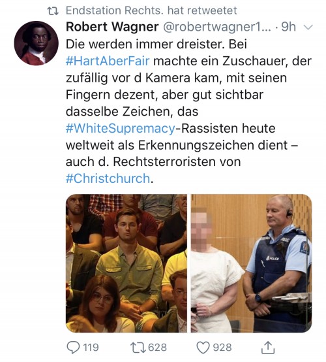326x362 pixels.
Task: Click the reply speech bubble icon
Action: [x=73, y=348]
